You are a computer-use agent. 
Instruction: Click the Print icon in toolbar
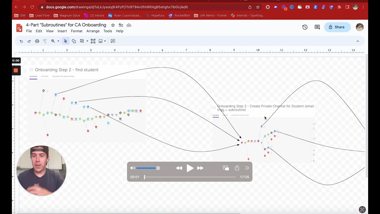37,41
